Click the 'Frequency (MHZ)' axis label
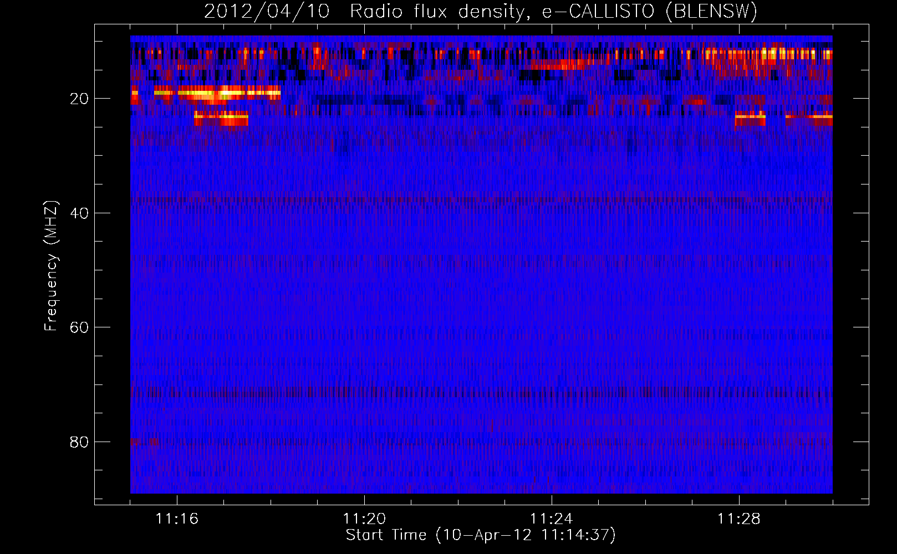 [51, 266]
